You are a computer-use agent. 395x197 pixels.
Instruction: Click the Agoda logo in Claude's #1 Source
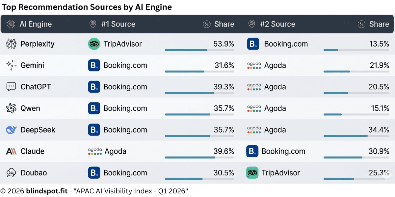pos(95,151)
